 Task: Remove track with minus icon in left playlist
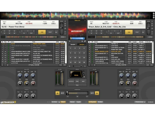5,65
